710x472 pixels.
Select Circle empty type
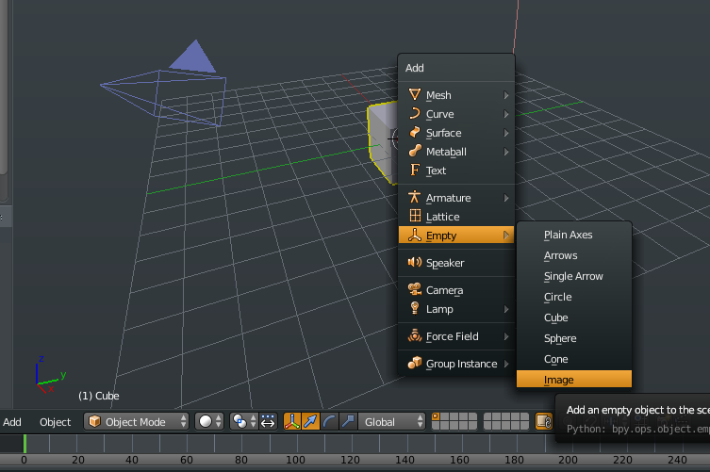573,298
